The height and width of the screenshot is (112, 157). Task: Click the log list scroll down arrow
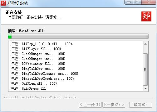coord(145,88)
